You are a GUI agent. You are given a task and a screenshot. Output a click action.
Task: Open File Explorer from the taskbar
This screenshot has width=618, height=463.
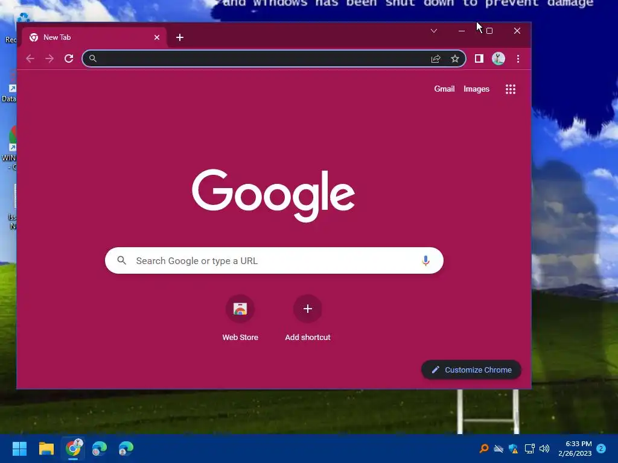tap(46, 449)
